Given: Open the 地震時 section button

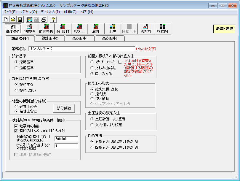Looking at the screenshot, I should pos(30,29).
